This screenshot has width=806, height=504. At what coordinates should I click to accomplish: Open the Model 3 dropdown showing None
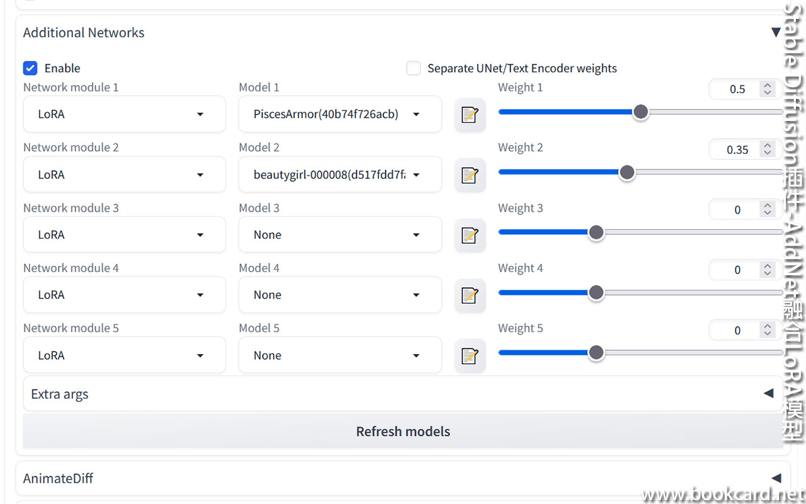339,234
